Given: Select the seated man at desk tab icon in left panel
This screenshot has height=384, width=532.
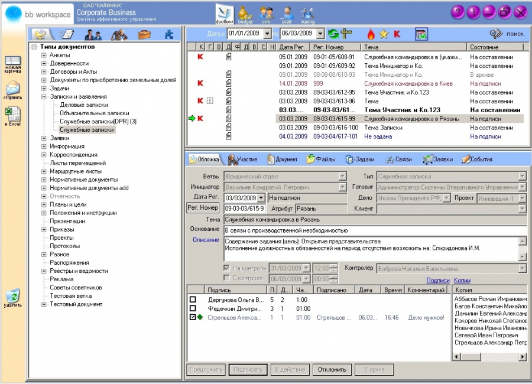Looking at the screenshot, I should pos(119,35).
